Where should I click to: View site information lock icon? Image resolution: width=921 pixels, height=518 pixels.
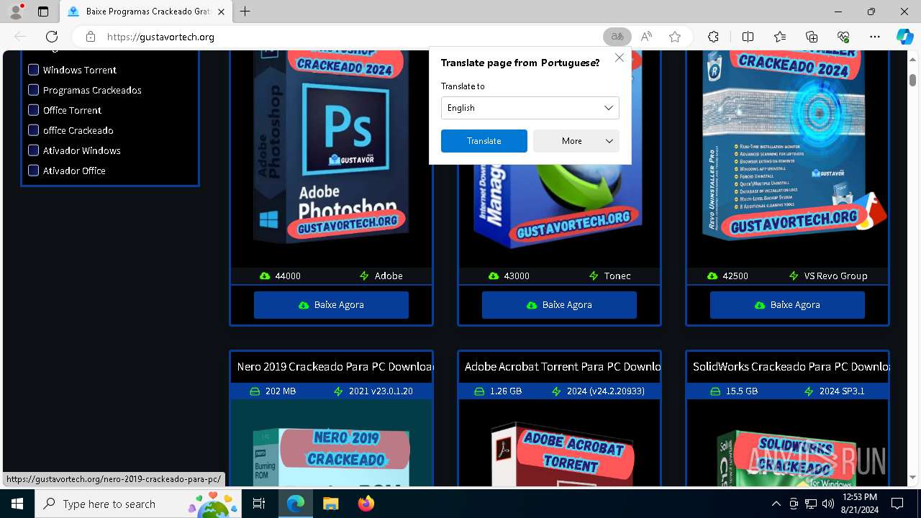coord(90,37)
